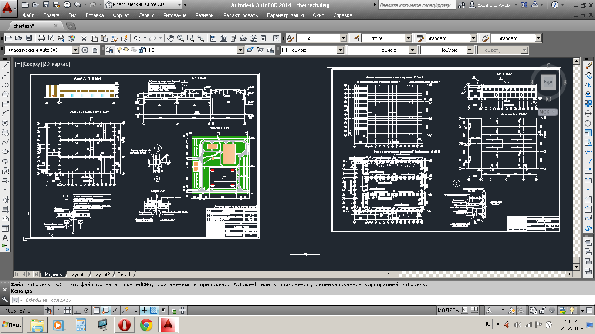
Task: Select the Table tool in draw toolbar
Action: click(x=5, y=228)
